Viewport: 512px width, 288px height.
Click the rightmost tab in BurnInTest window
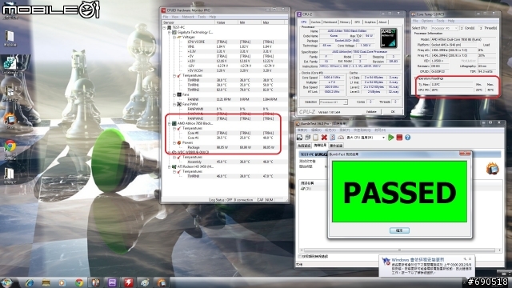point(336,146)
